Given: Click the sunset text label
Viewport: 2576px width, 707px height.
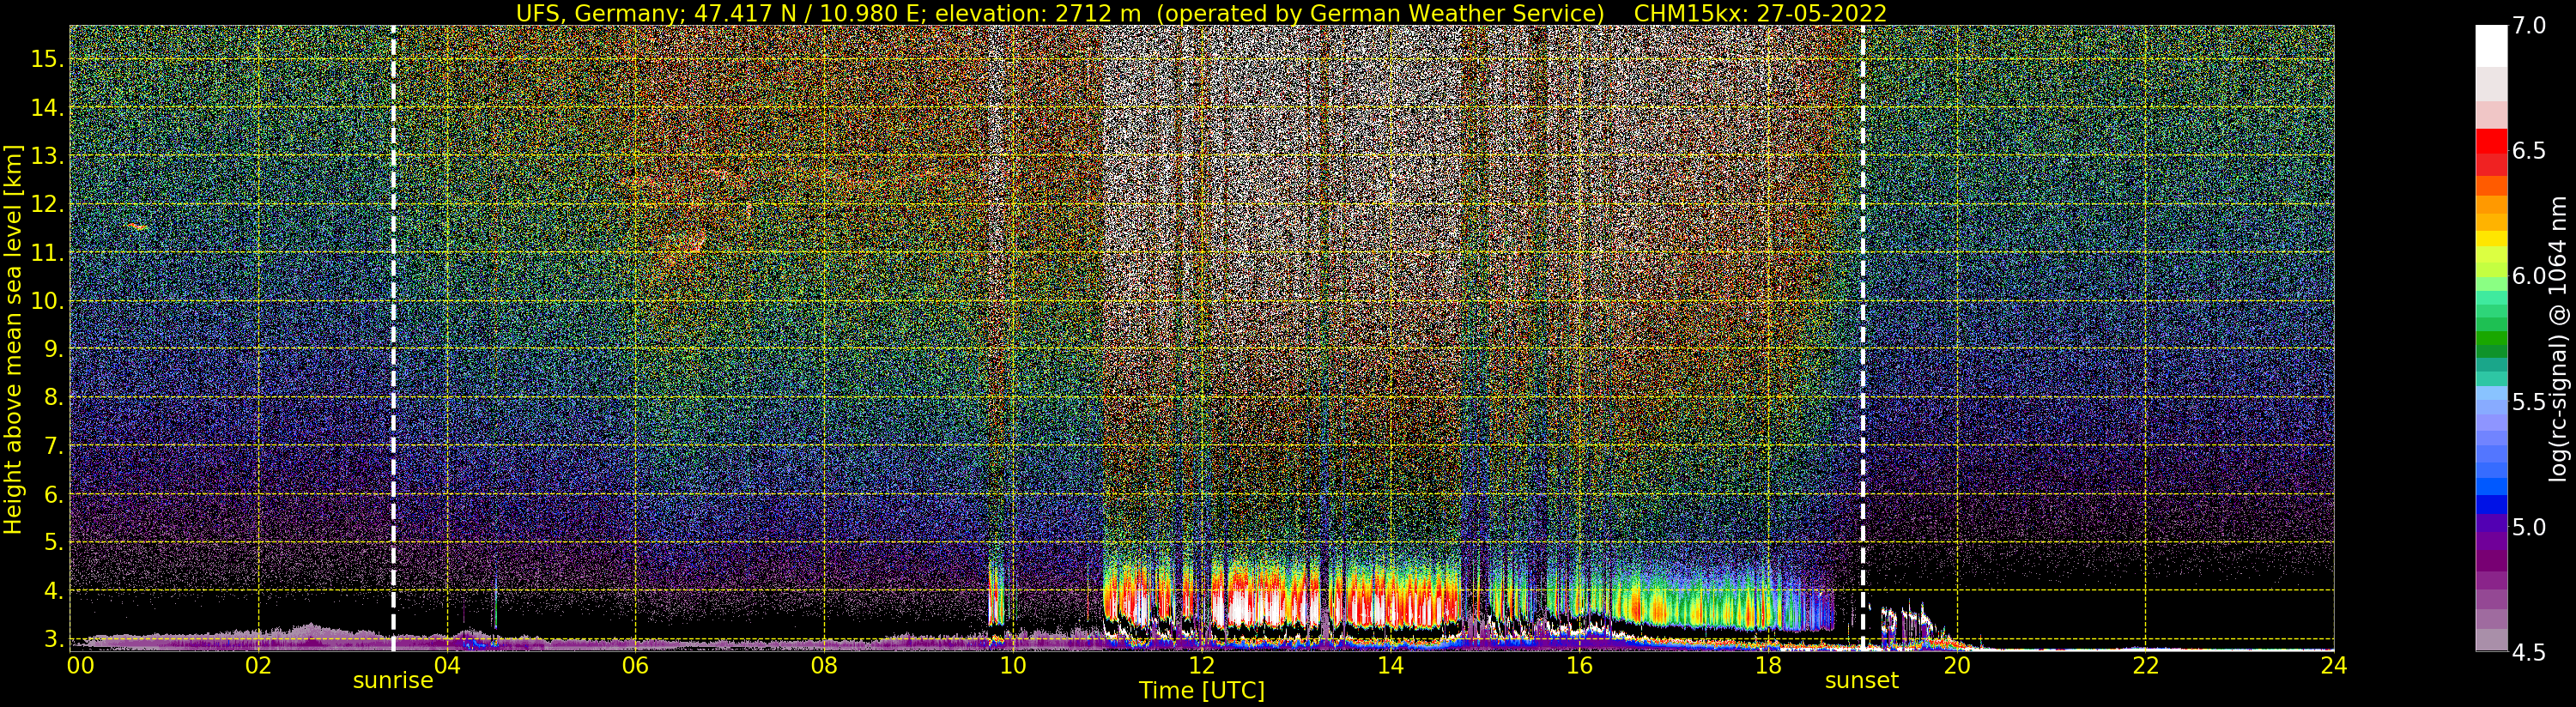Looking at the screenshot, I should 1861,681.
